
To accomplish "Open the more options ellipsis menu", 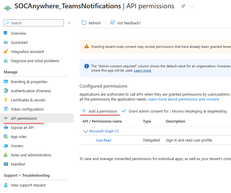I will [192, 6].
